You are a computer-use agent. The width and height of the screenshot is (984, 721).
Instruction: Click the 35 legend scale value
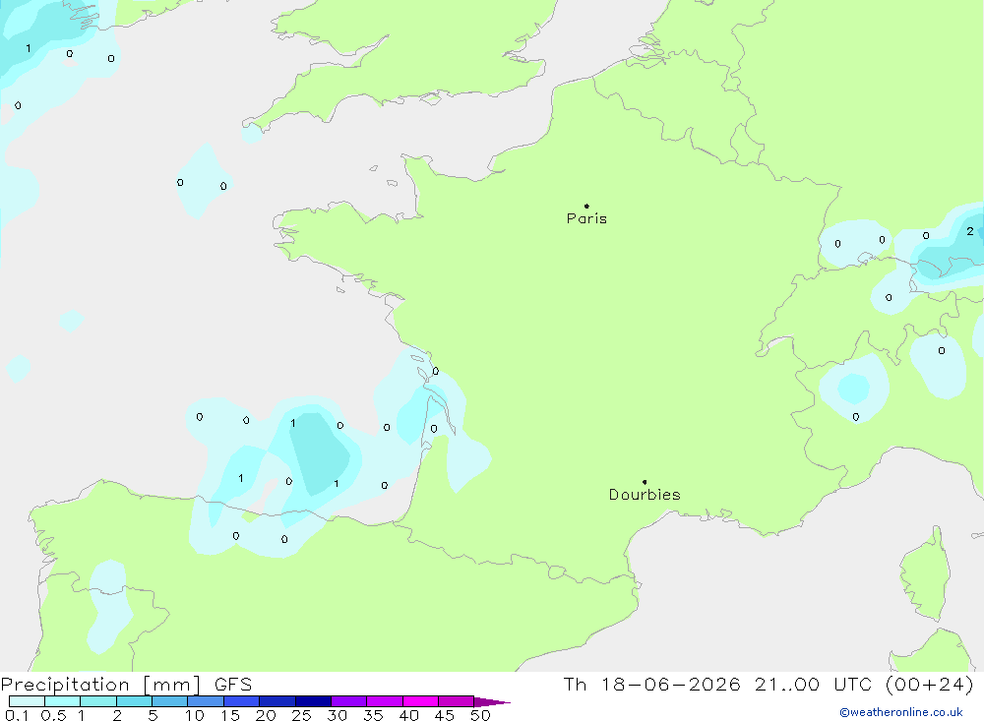(x=373, y=715)
